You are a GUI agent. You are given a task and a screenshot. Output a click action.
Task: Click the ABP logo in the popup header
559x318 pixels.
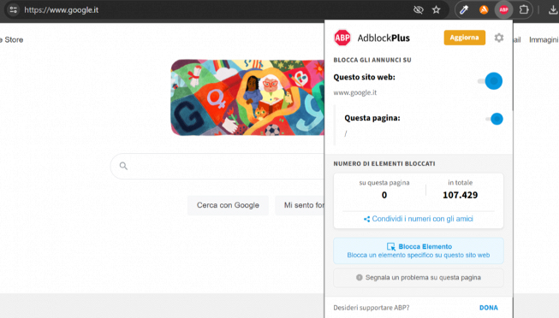[342, 38]
